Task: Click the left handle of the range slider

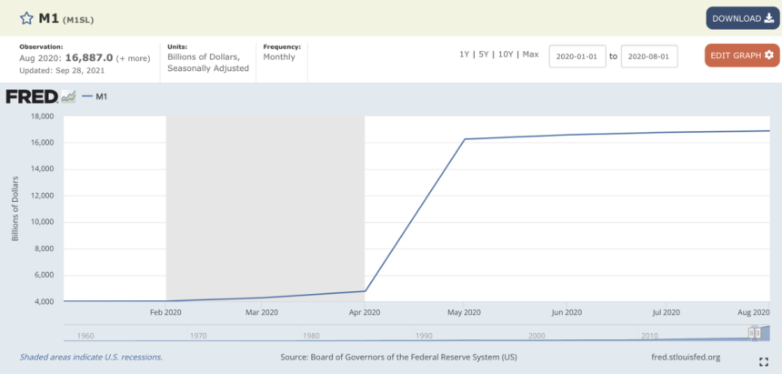Action: tap(751, 333)
